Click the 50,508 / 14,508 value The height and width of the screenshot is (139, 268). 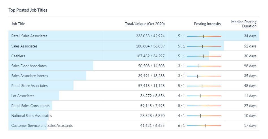click(x=151, y=66)
